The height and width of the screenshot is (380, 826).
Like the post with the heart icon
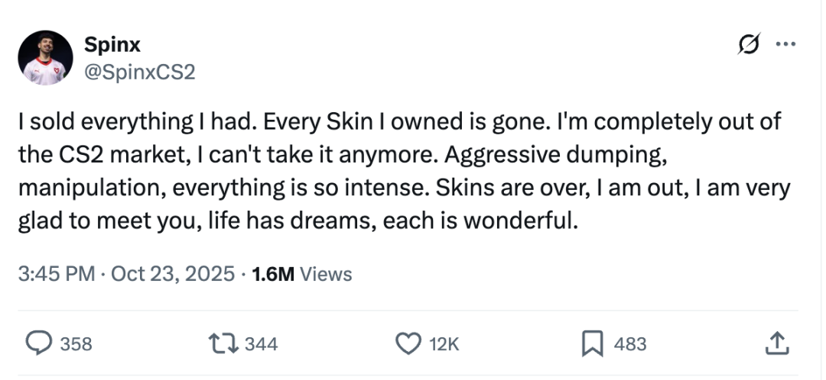point(407,344)
